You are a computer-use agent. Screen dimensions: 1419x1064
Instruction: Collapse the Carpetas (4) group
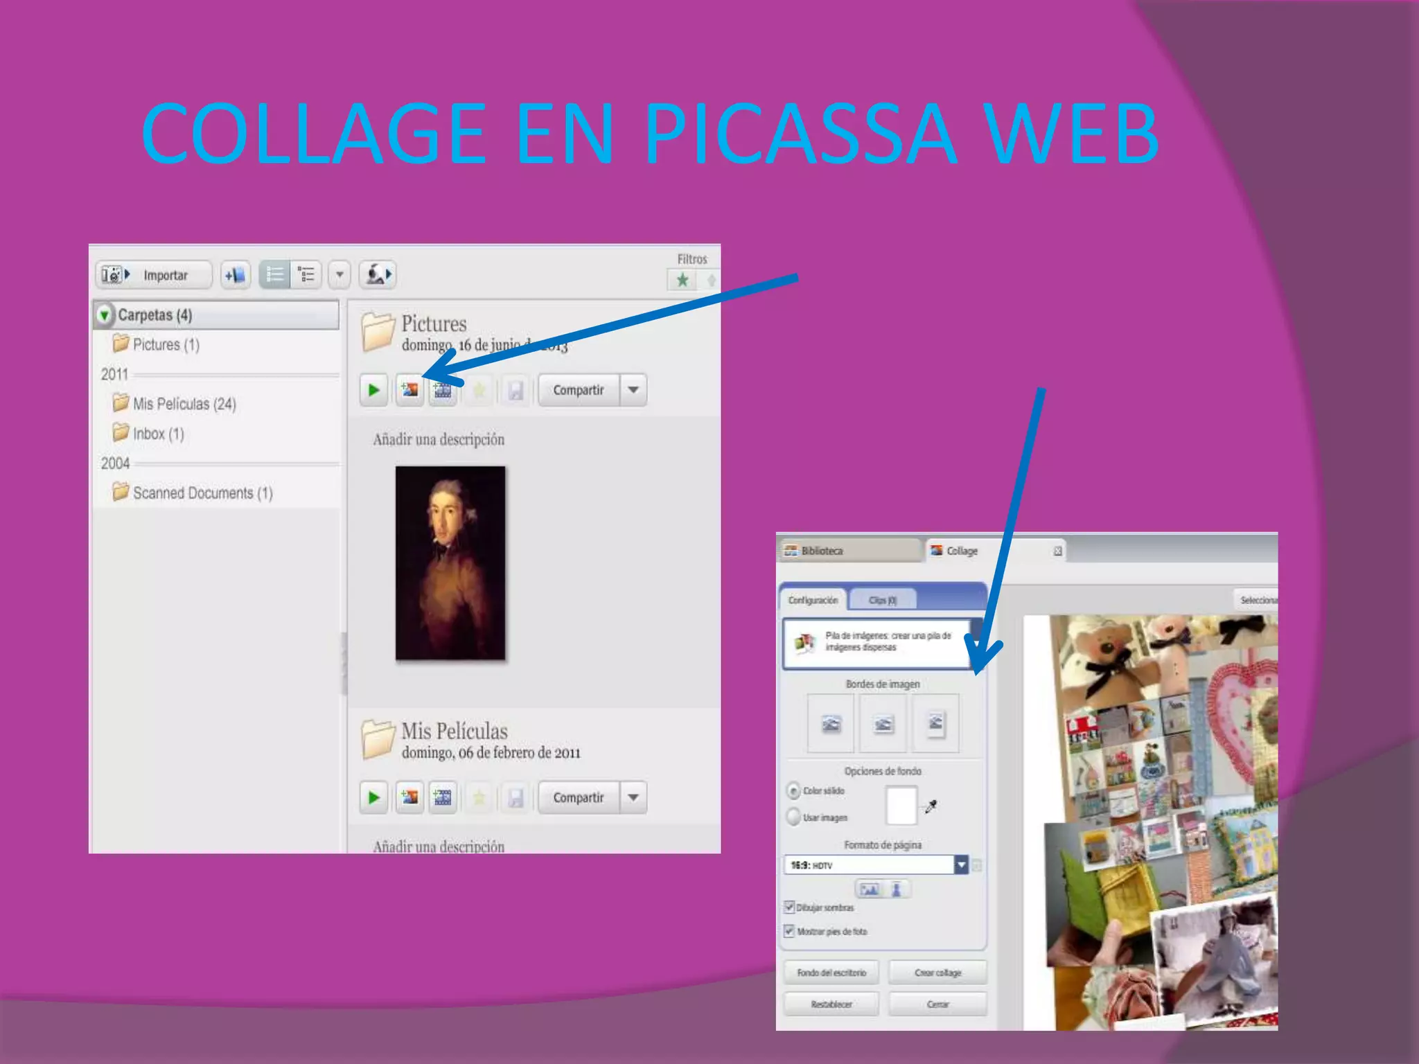click(104, 315)
